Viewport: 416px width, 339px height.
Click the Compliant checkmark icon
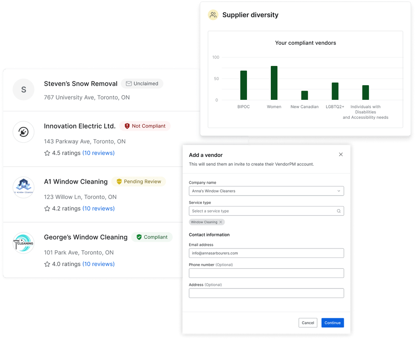point(139,237)
